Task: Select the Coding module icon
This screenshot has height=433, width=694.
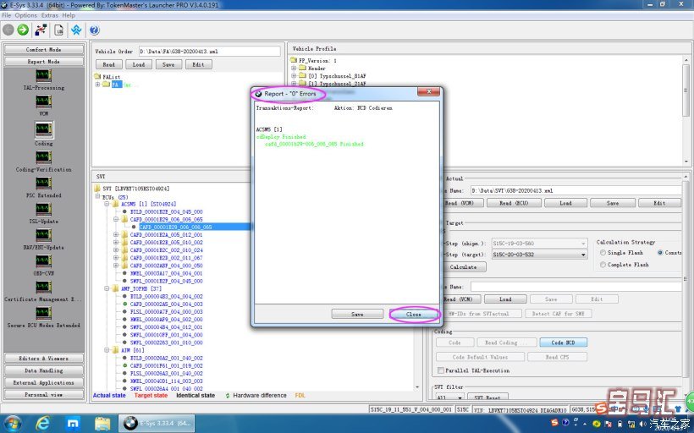Action: pyautogui.click(x=43, y=129)
